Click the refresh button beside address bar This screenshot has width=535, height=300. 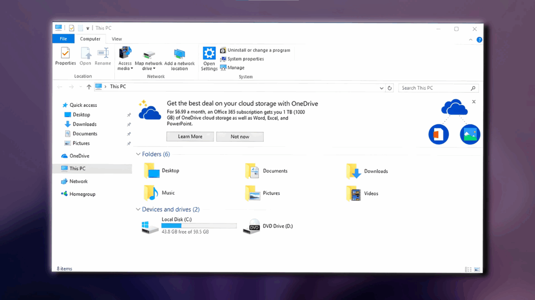point(389,88)
